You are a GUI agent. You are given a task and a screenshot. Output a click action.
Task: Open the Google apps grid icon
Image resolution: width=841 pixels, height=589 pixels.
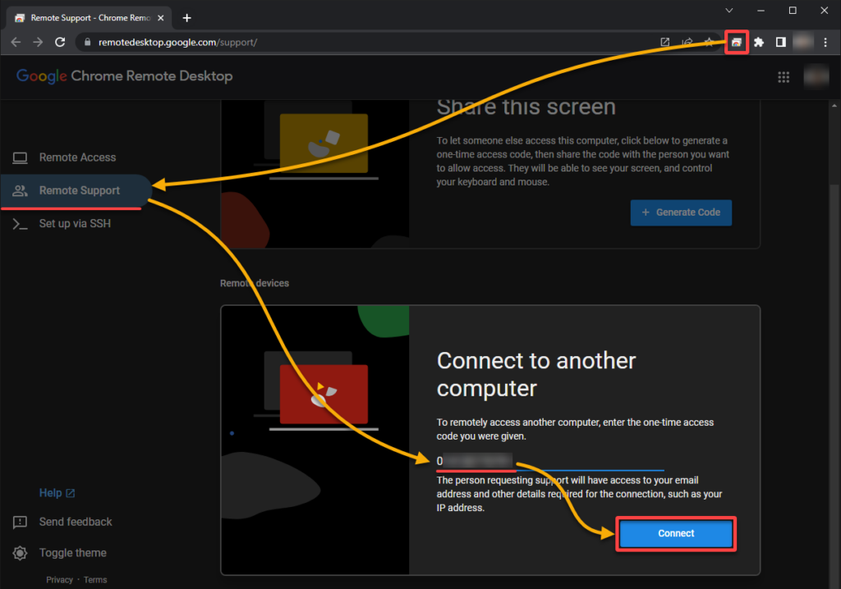tap(784, 76)
